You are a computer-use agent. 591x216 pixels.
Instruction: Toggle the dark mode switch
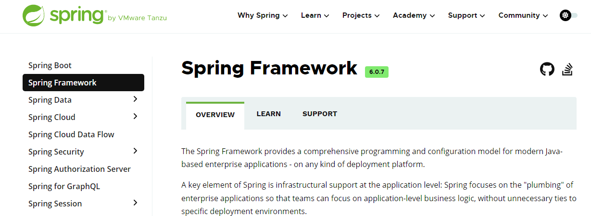tap(568, 15)
